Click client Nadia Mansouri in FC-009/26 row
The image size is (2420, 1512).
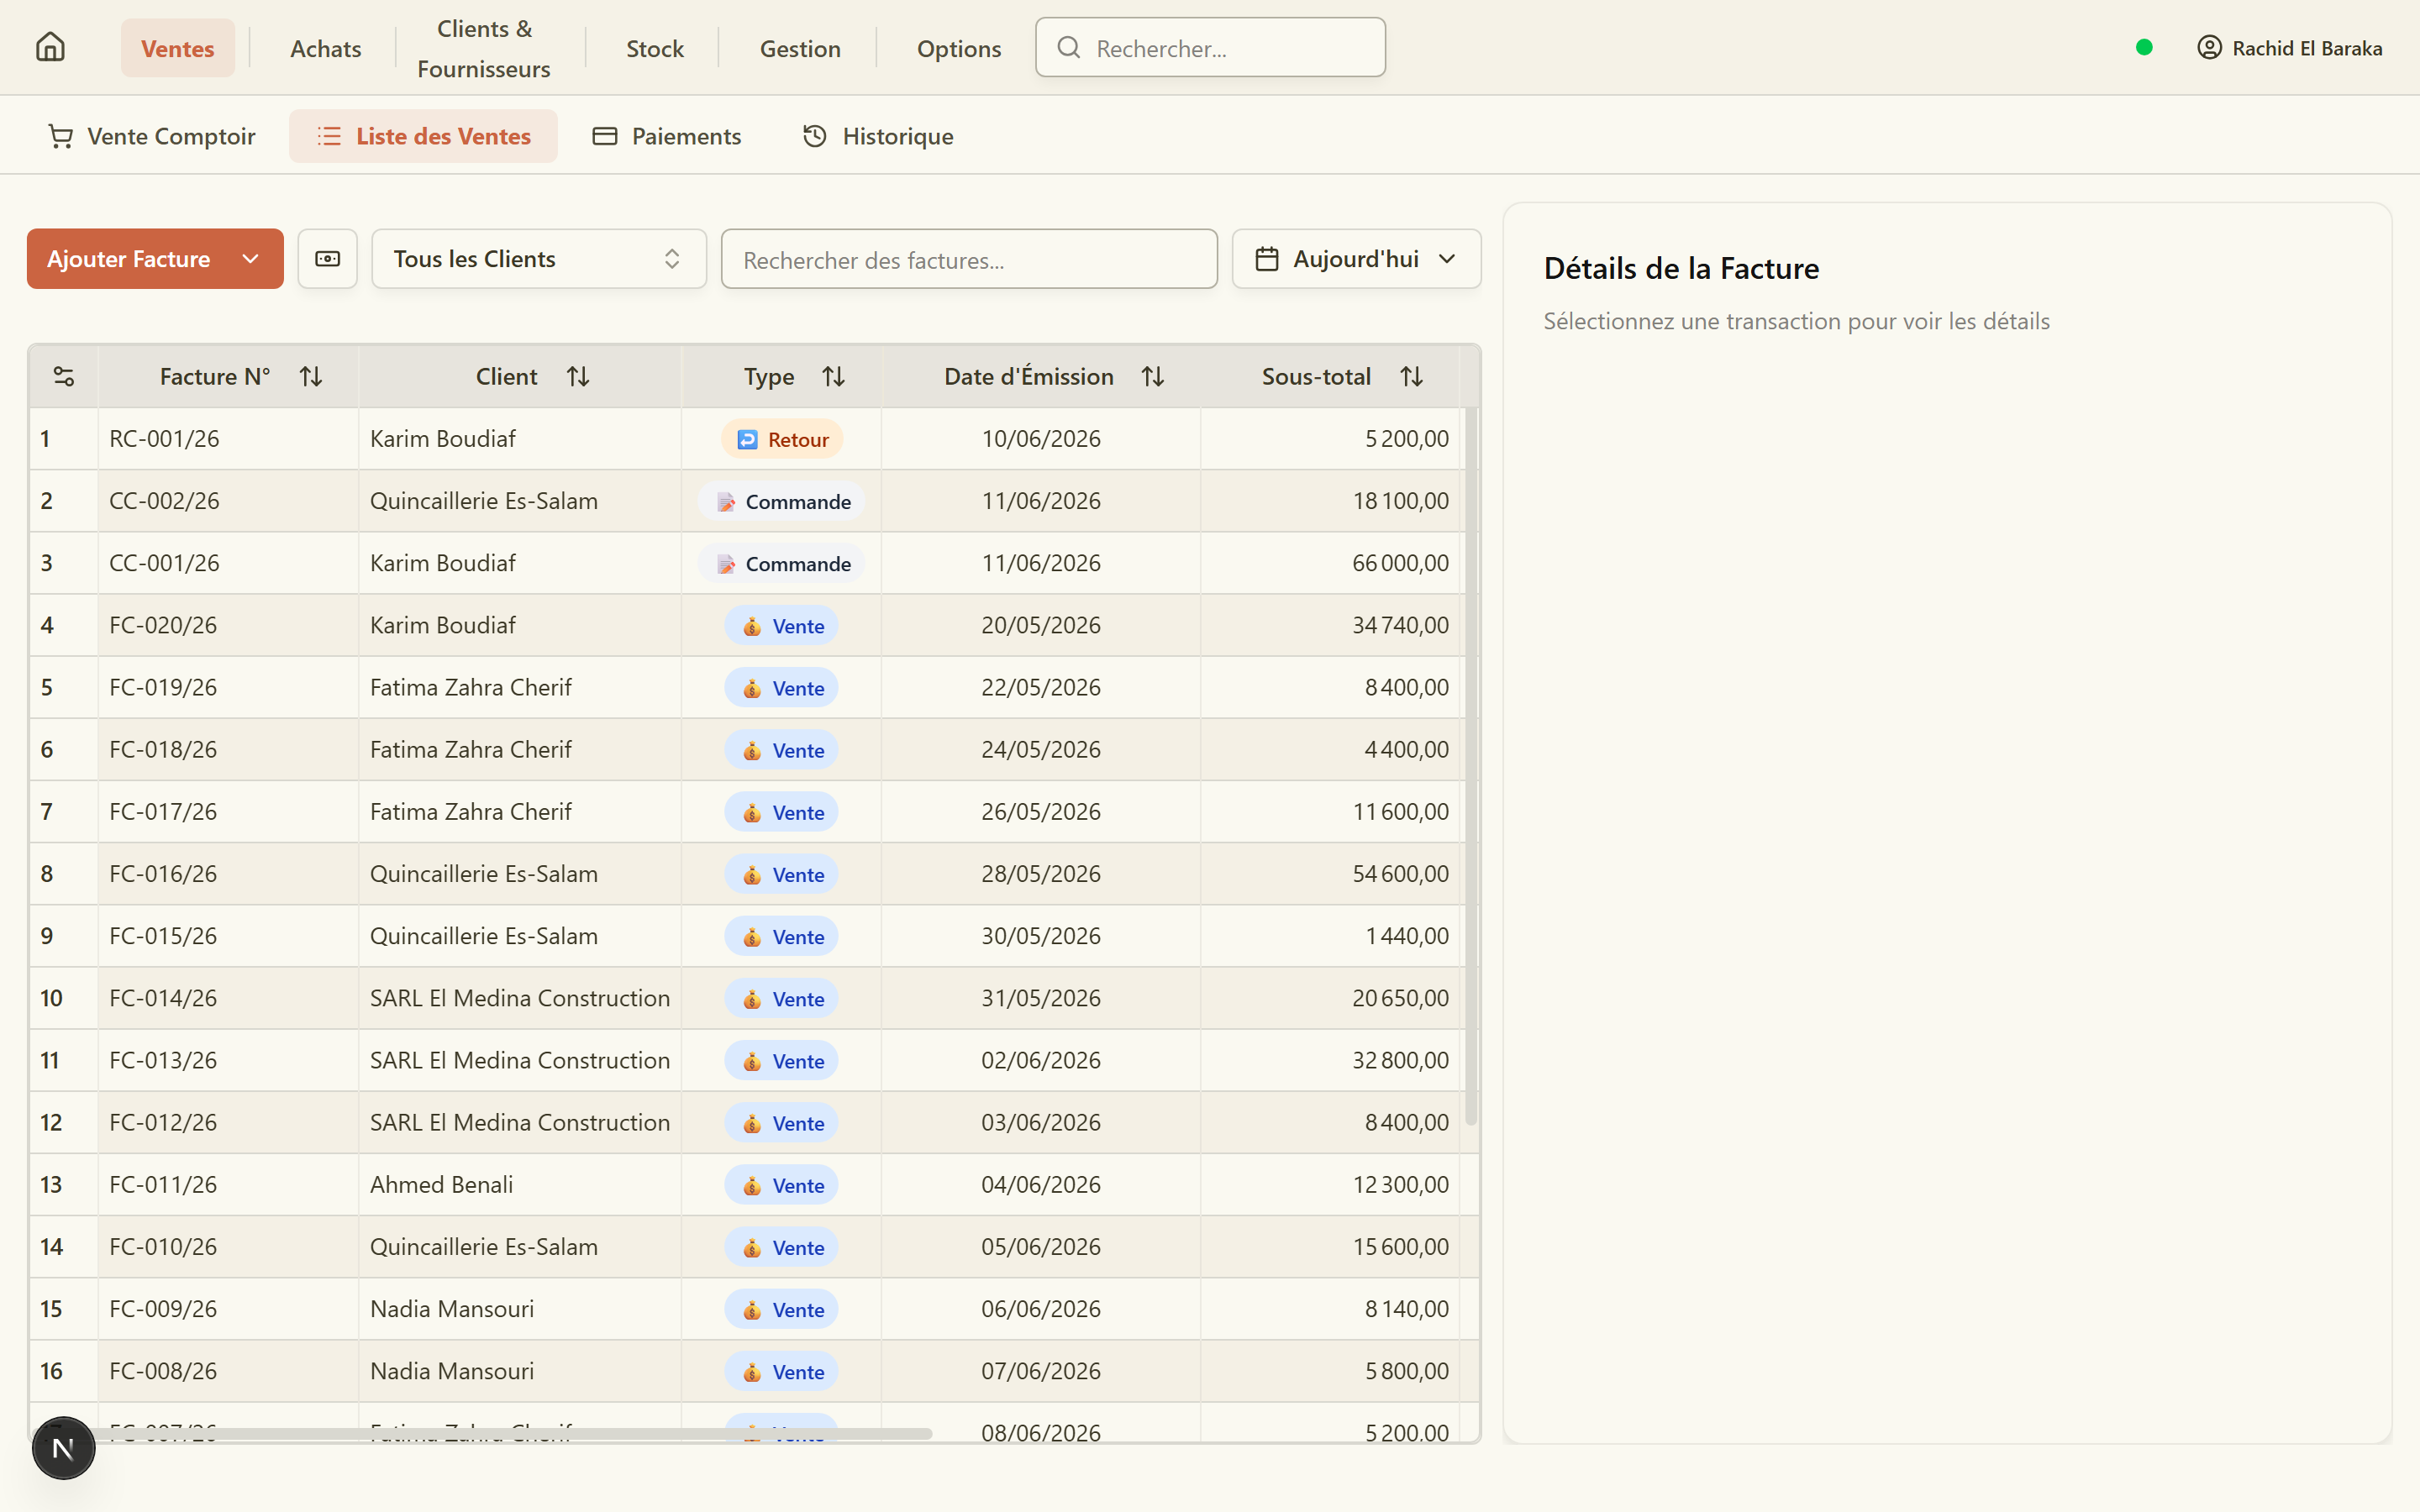pyautogui.click(x=452, y=1308)
